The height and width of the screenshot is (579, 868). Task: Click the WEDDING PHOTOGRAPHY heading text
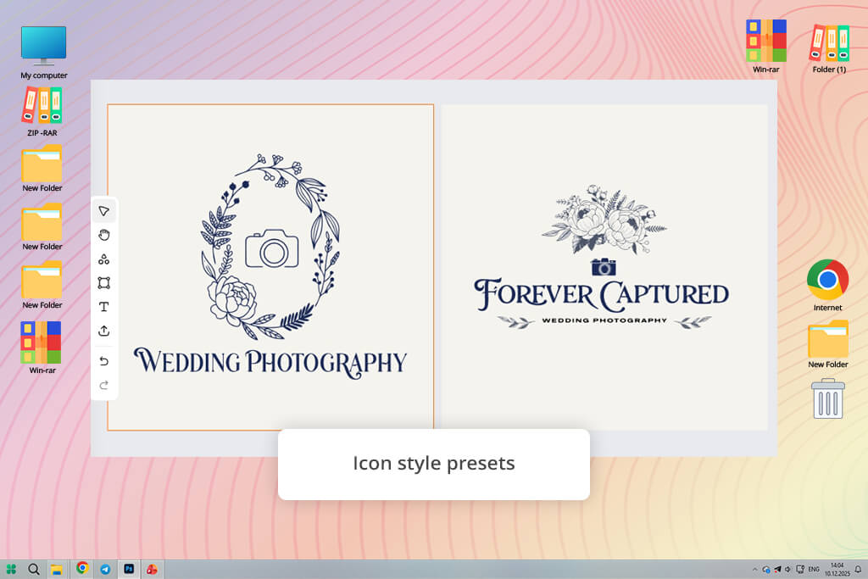point(270,362)
